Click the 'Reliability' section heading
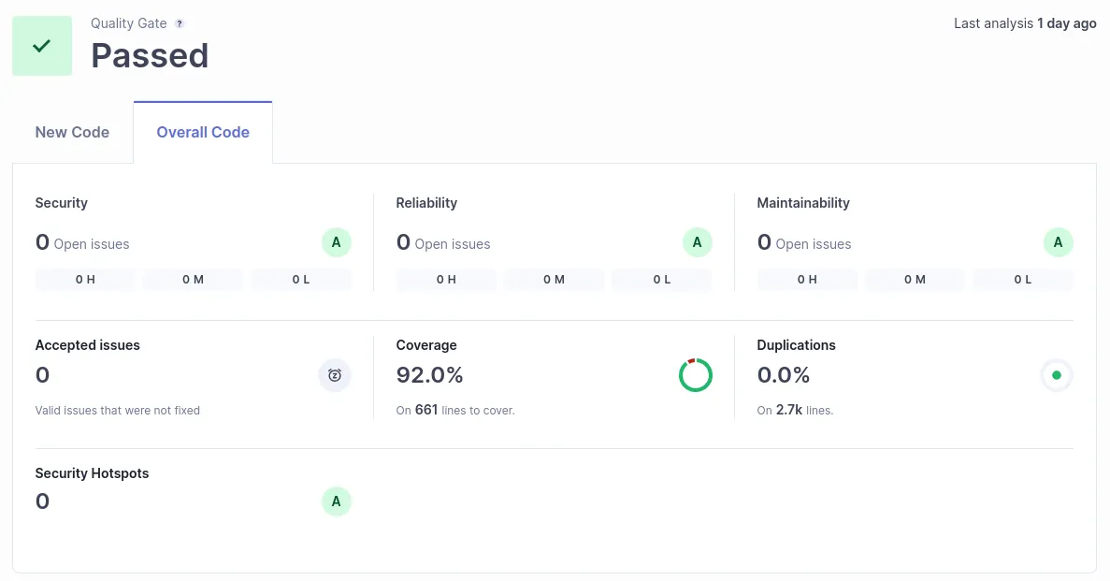The image size is (1110, 581). pos(426,203)
